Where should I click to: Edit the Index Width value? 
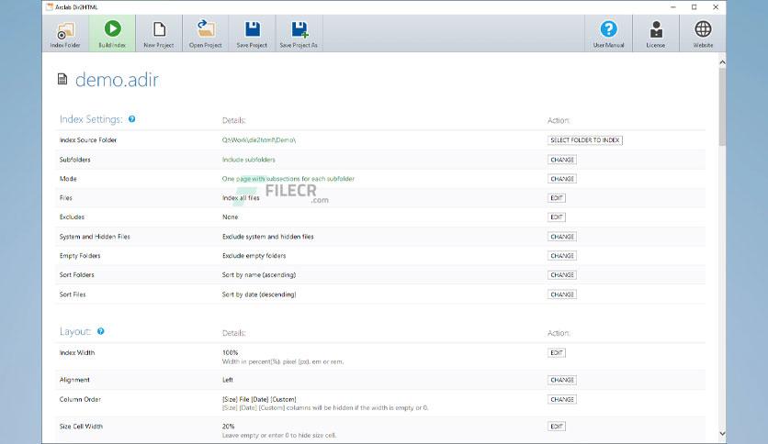557,352
